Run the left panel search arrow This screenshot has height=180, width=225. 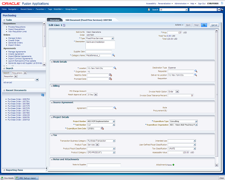pyautogui.click(x=37, y=79)
